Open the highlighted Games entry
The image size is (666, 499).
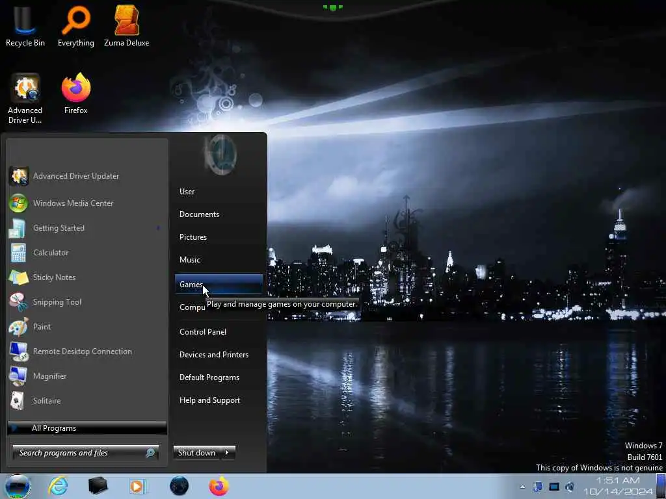tap(219, 285)
